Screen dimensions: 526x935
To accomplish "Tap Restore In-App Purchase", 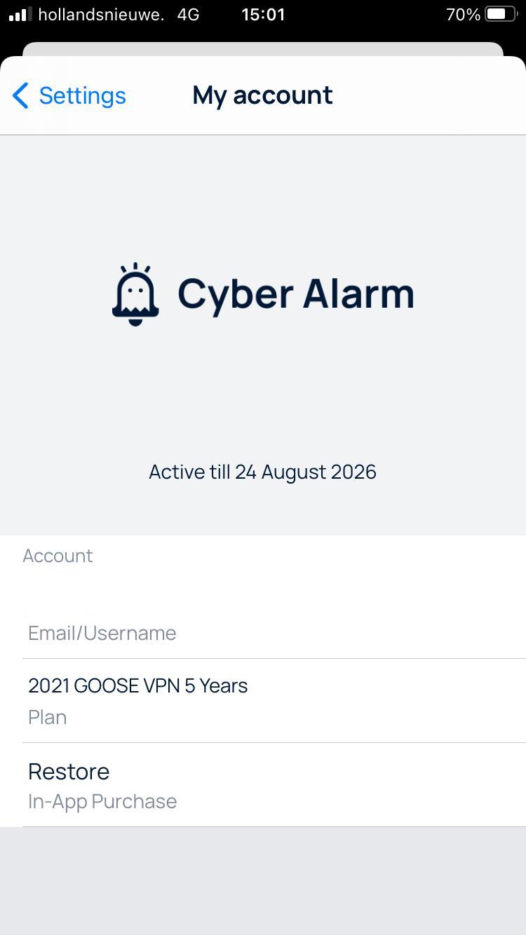I will (274, 785).
